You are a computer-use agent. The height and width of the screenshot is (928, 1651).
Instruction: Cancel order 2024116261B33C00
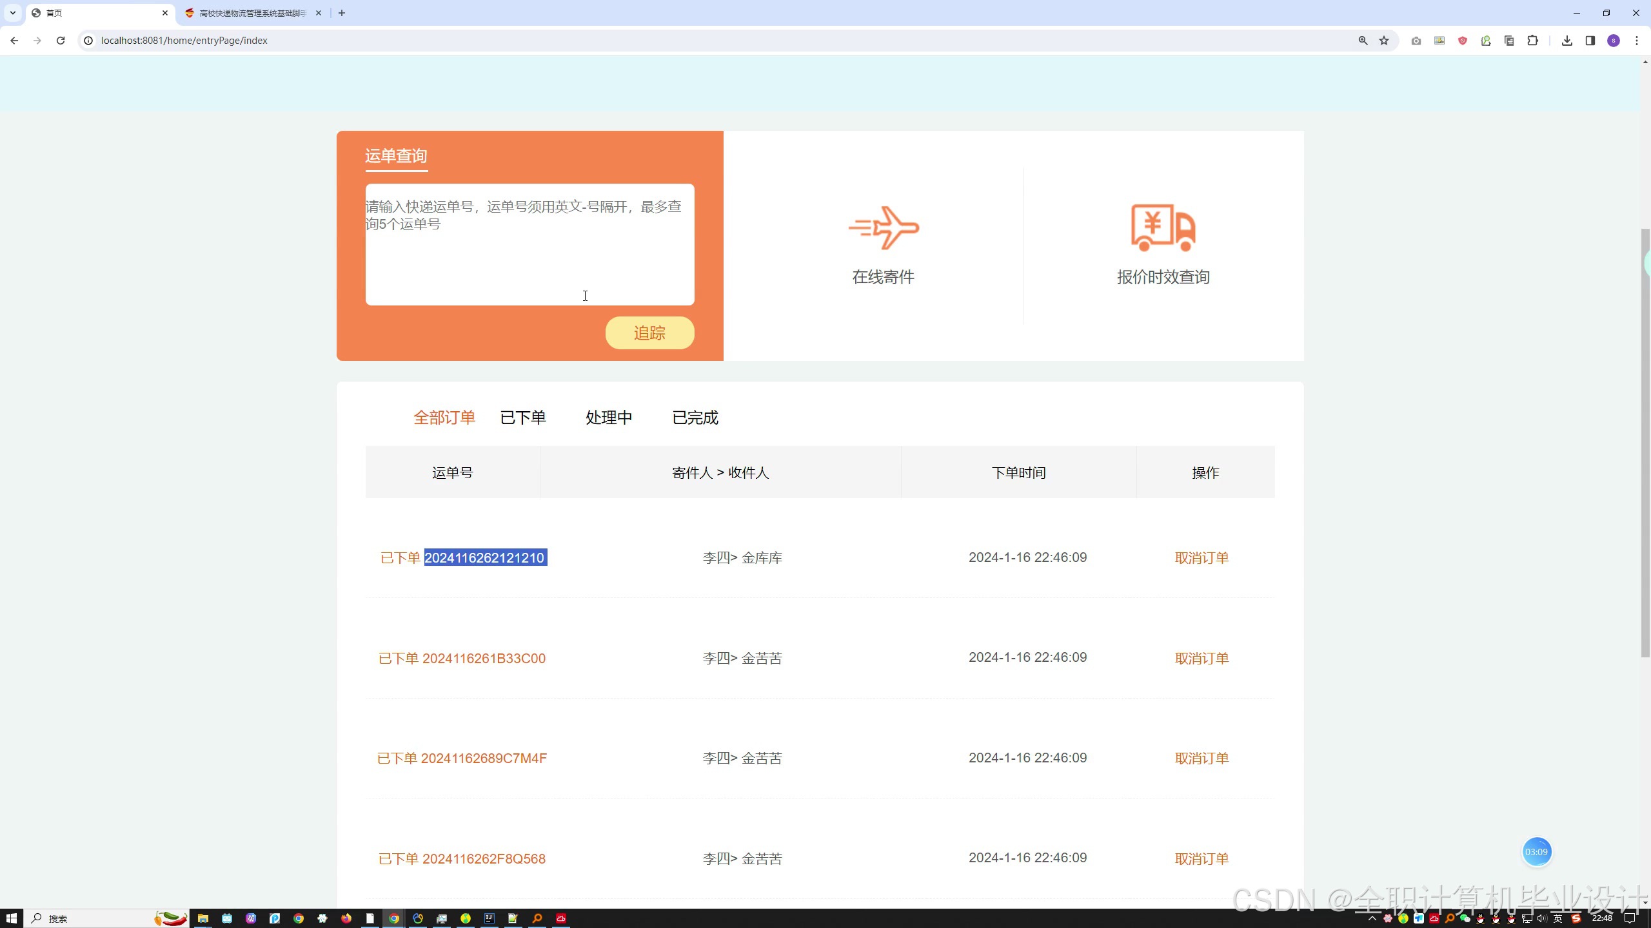tap(1201, 658)
